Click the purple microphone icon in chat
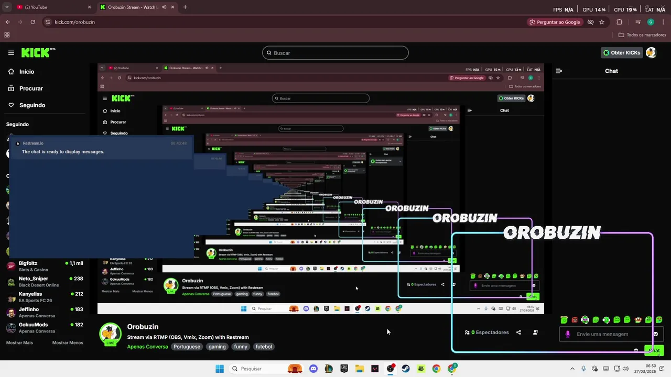Image resolution: width=671 pixels, height=377 pixels. (x=568, y=334)
